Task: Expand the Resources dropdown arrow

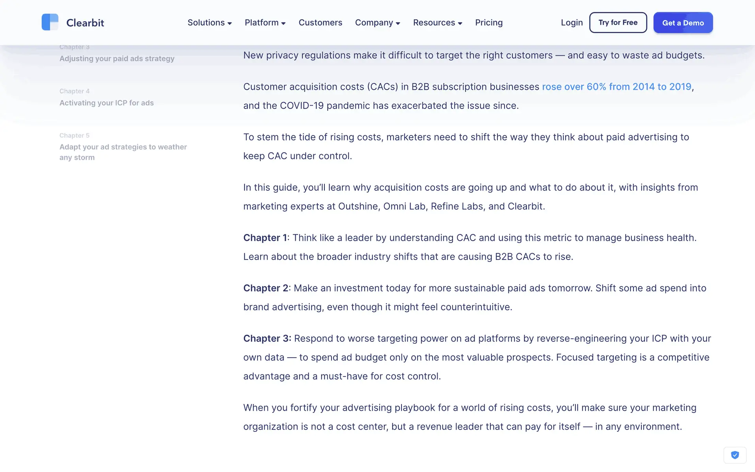Action: (x=460, y=23)
